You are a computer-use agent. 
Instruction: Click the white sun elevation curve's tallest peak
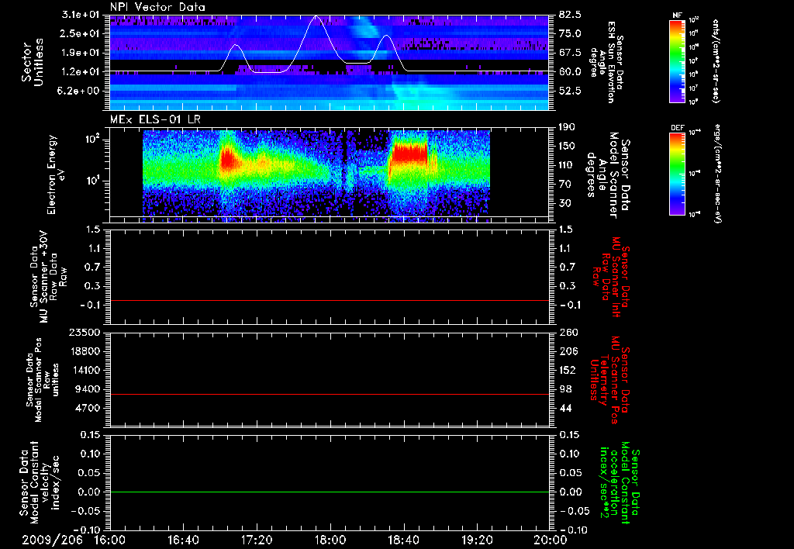[317, 16]
